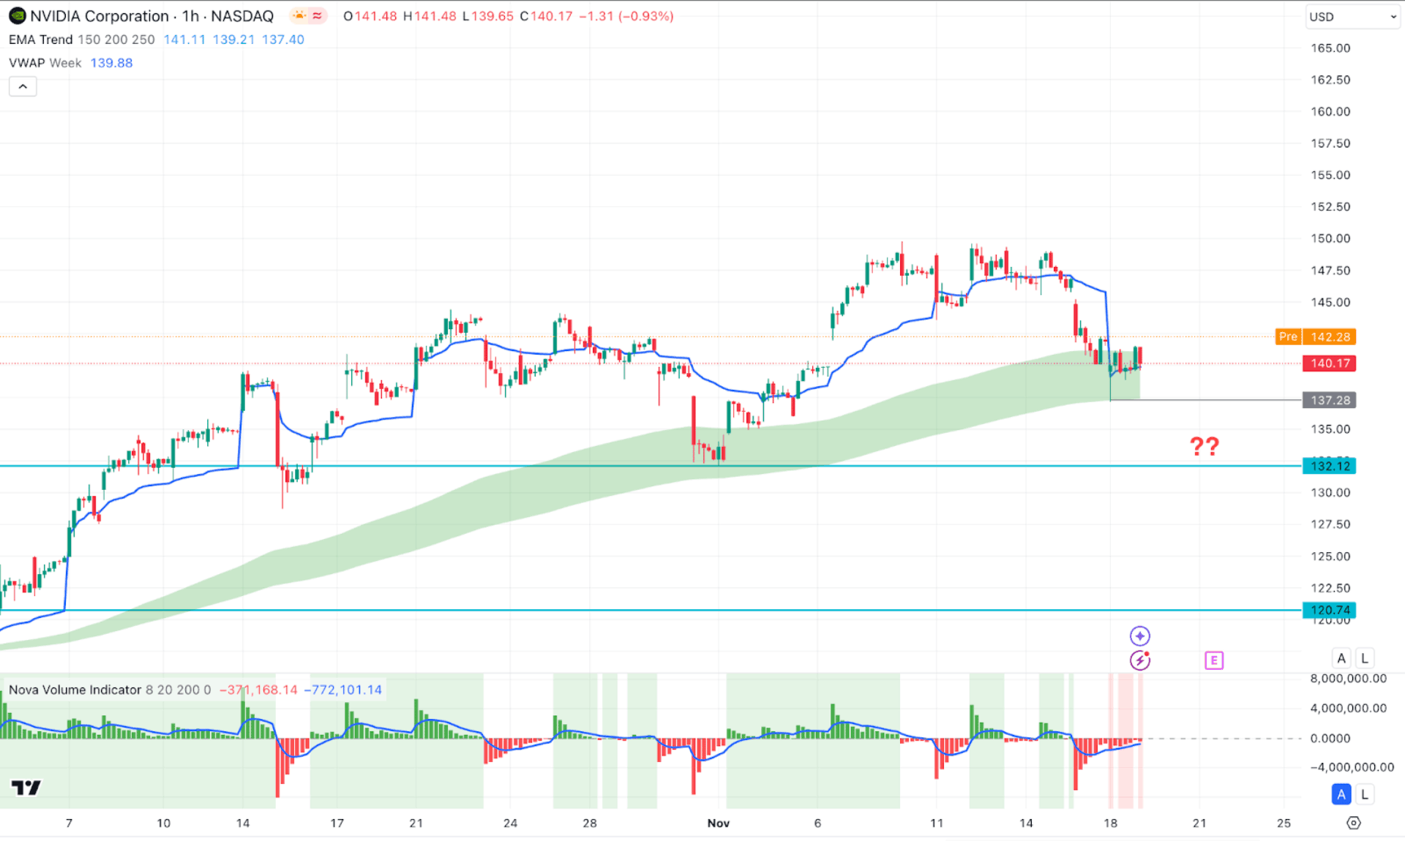Click the red 140.17 current price label

click(x=1329, y=363)
